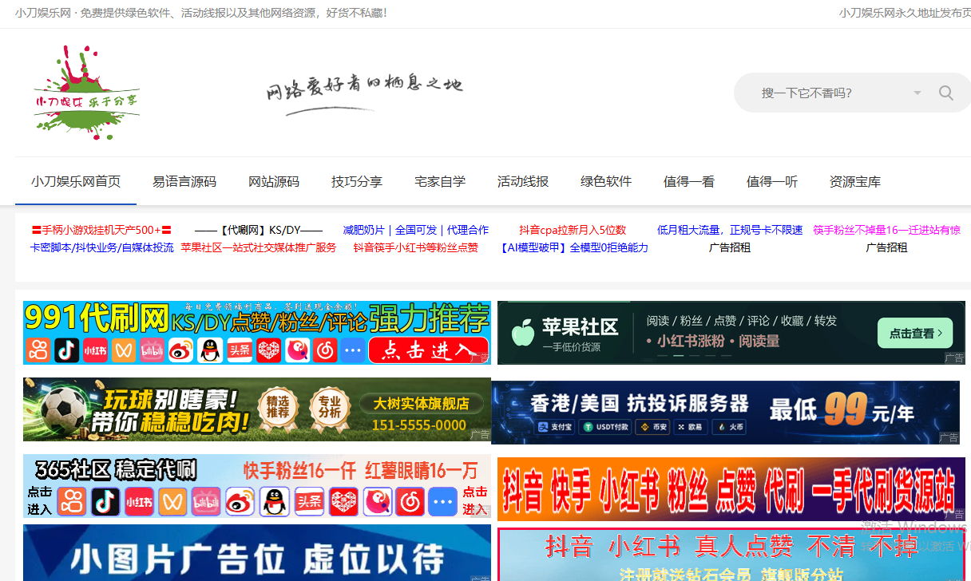The width and height of the screenshot is (971, 581).
Task: Click 币安 badge on server banner
Action: pyautogui.click(x=653, y=427)
